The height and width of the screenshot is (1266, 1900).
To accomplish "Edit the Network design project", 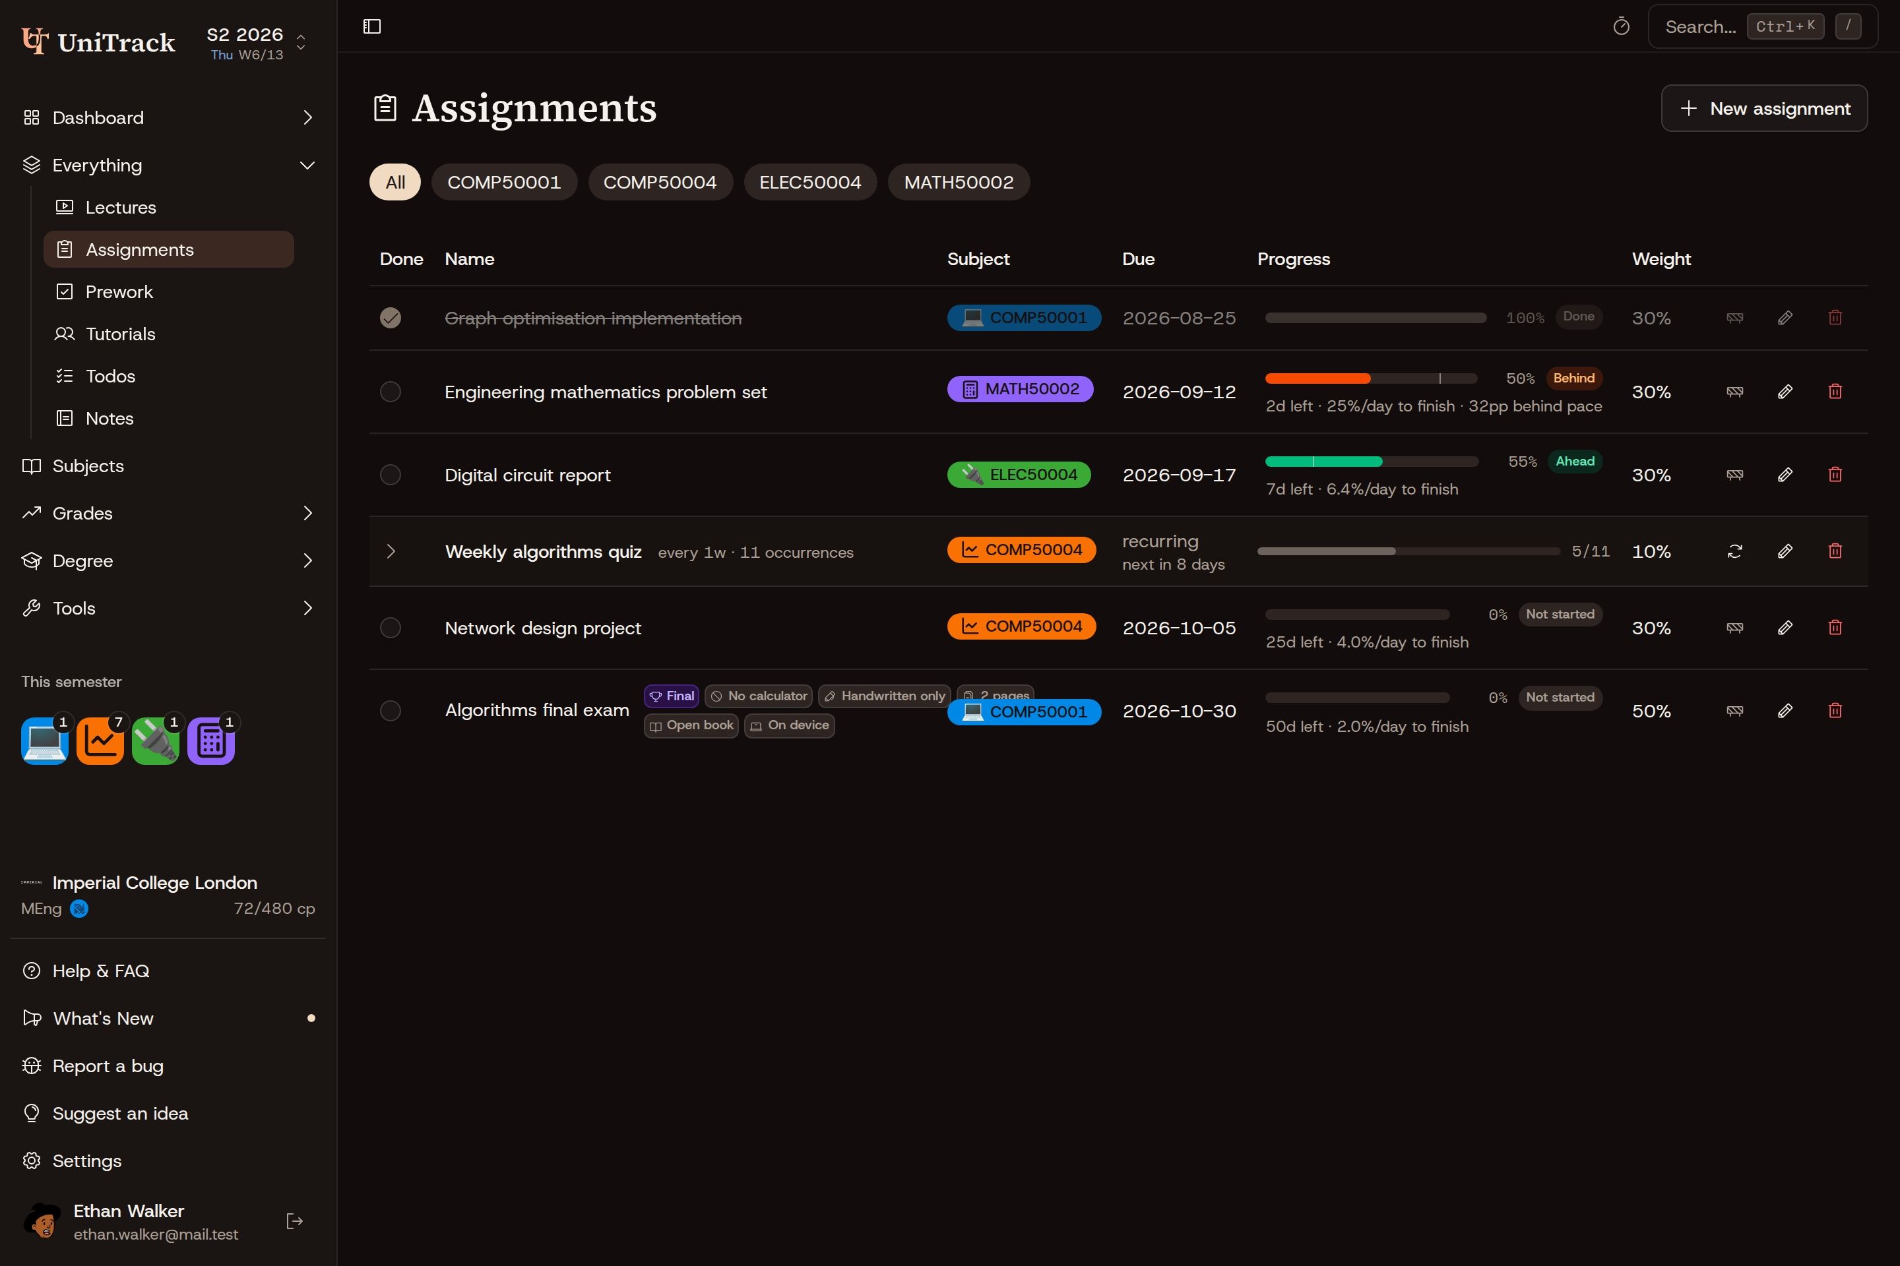I will coord(1785,627).
